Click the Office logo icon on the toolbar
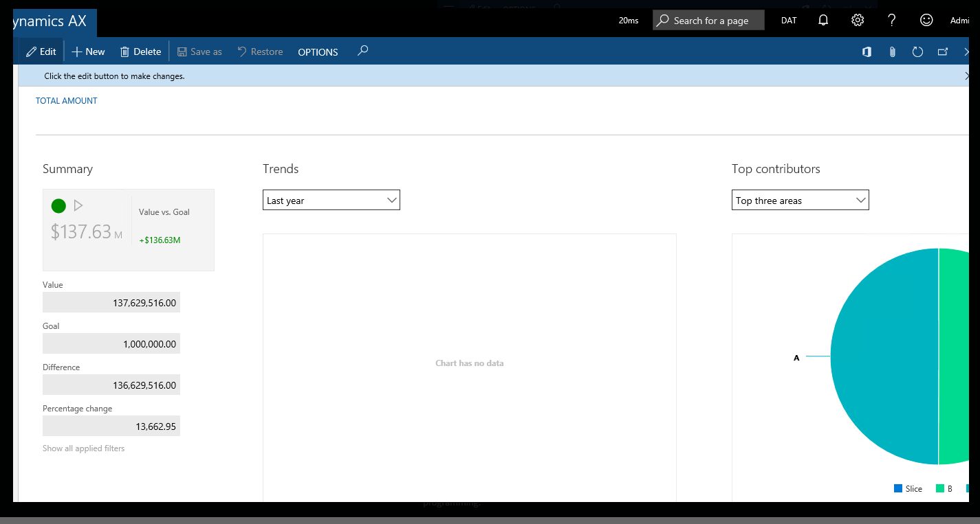 click(x=867, y=52)
